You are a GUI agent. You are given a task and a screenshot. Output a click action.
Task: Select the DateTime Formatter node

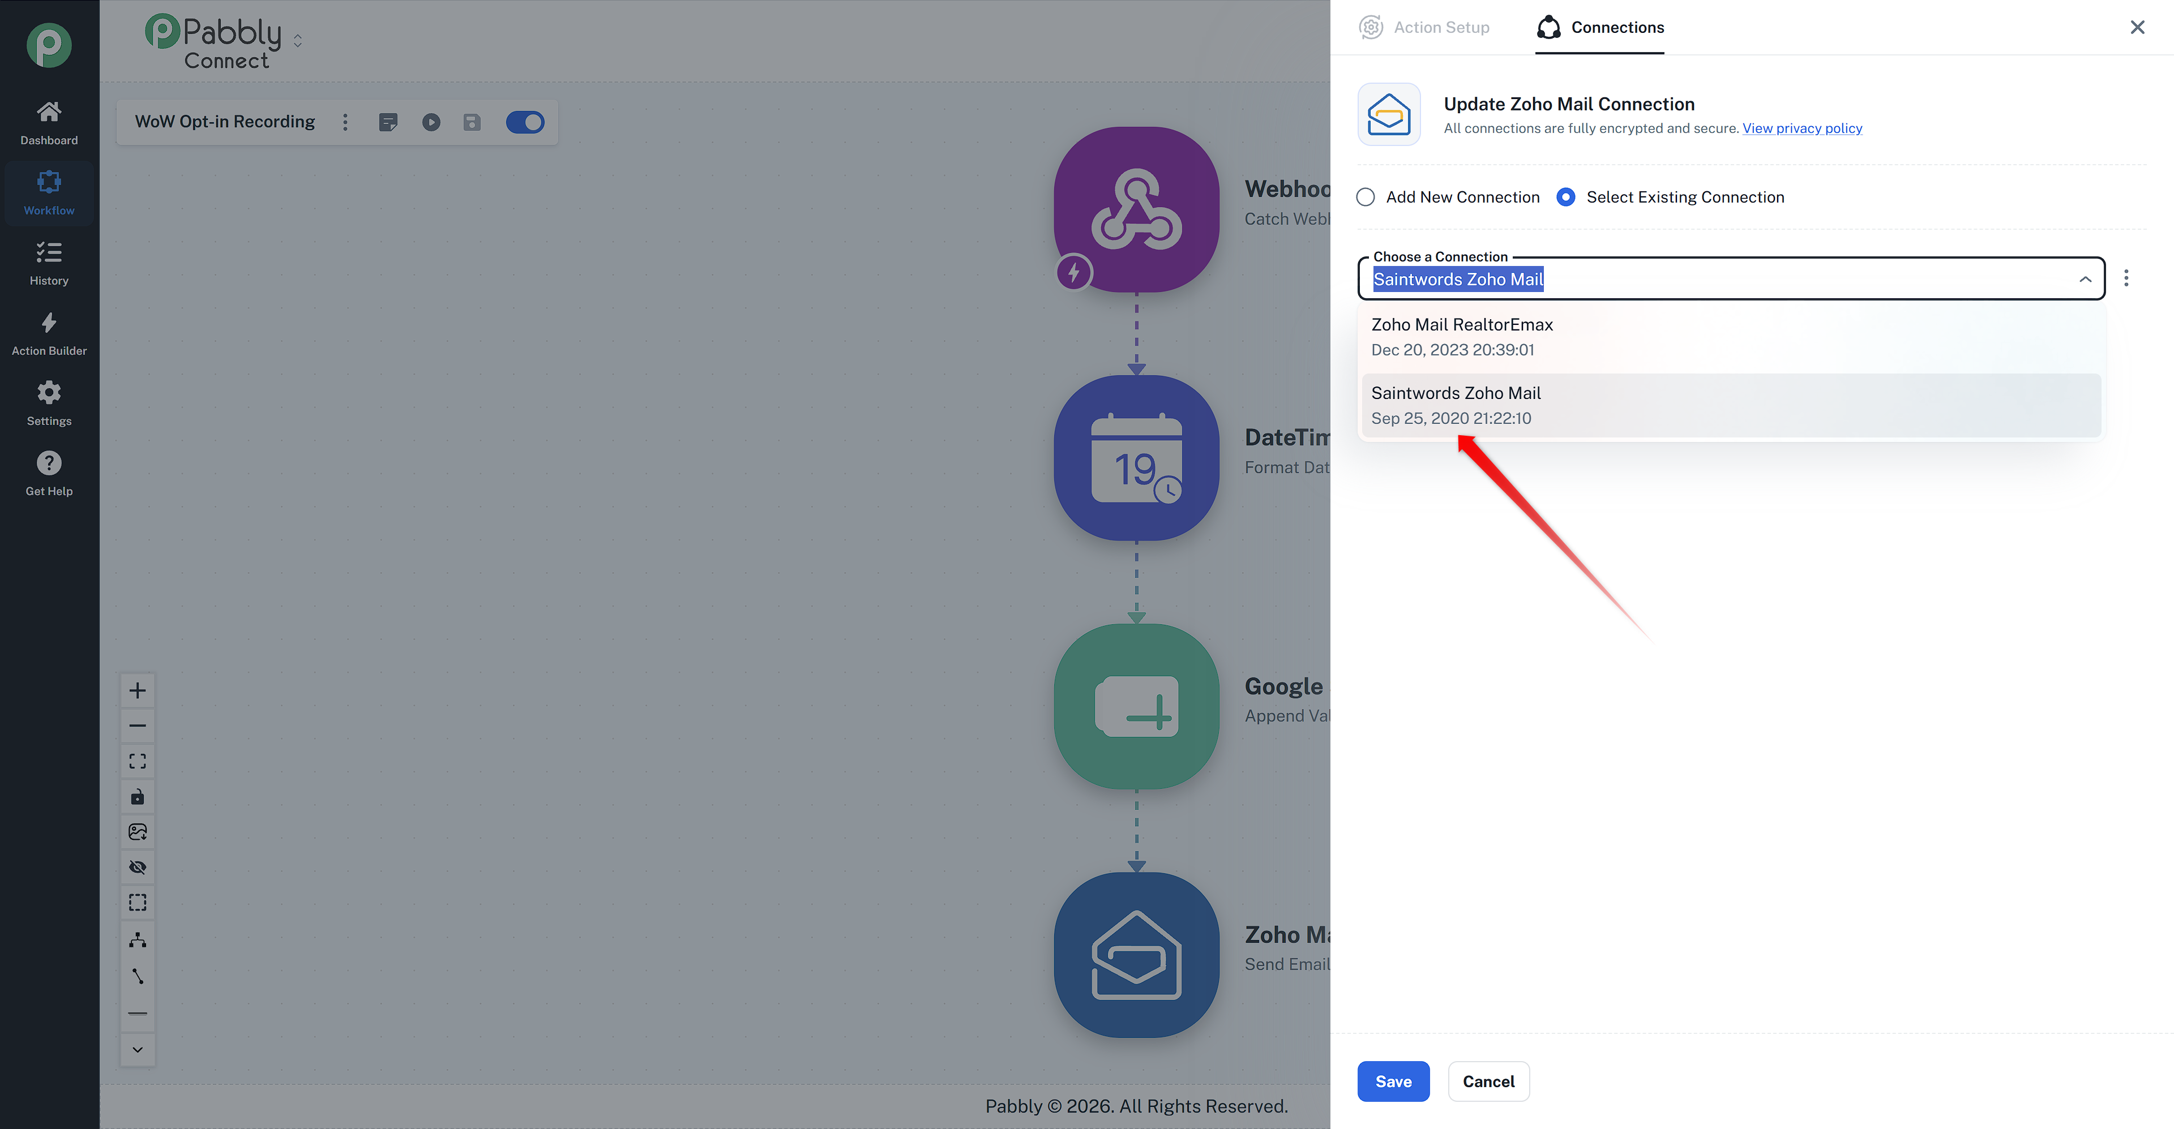1137,458
